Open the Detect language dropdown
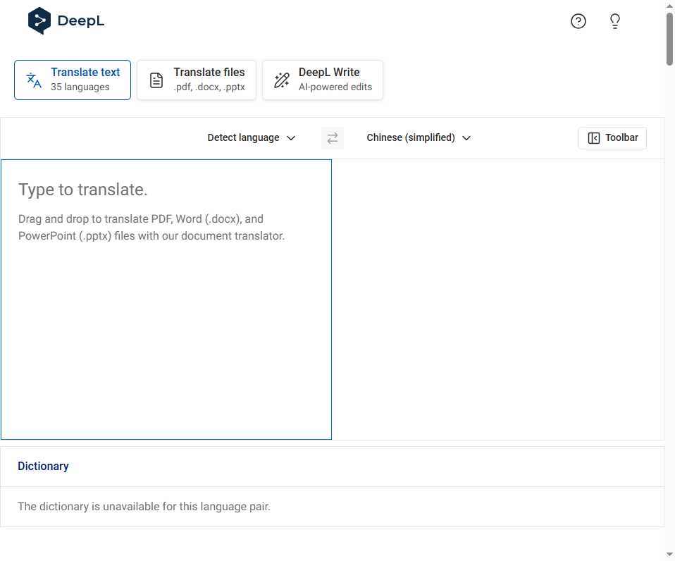This screenshot has width=675, height=561. click(x=251, y=137)
